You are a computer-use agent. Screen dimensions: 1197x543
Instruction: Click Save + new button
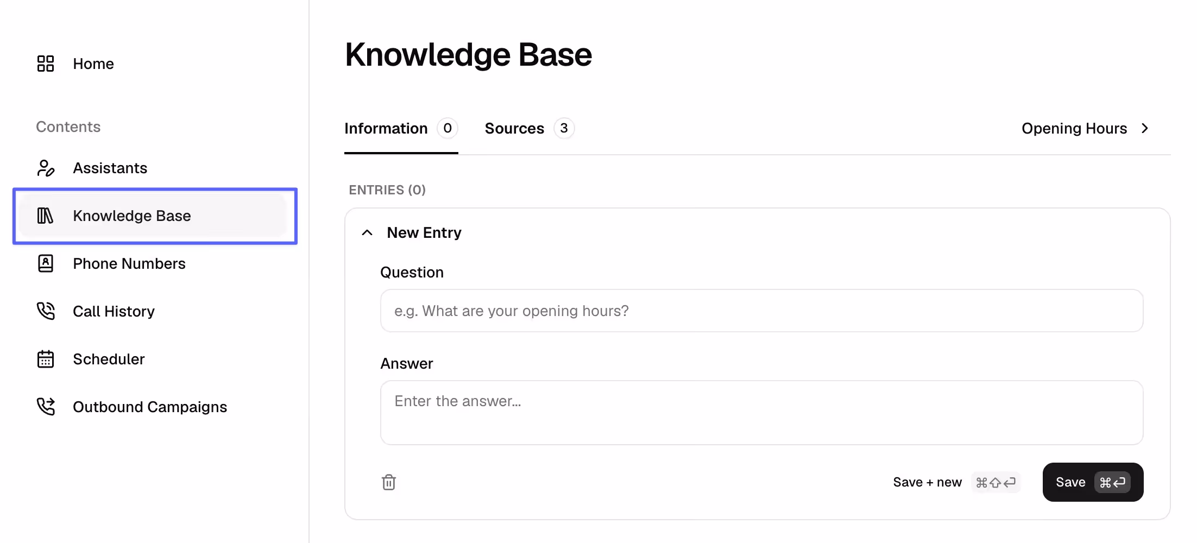(956, 482)
